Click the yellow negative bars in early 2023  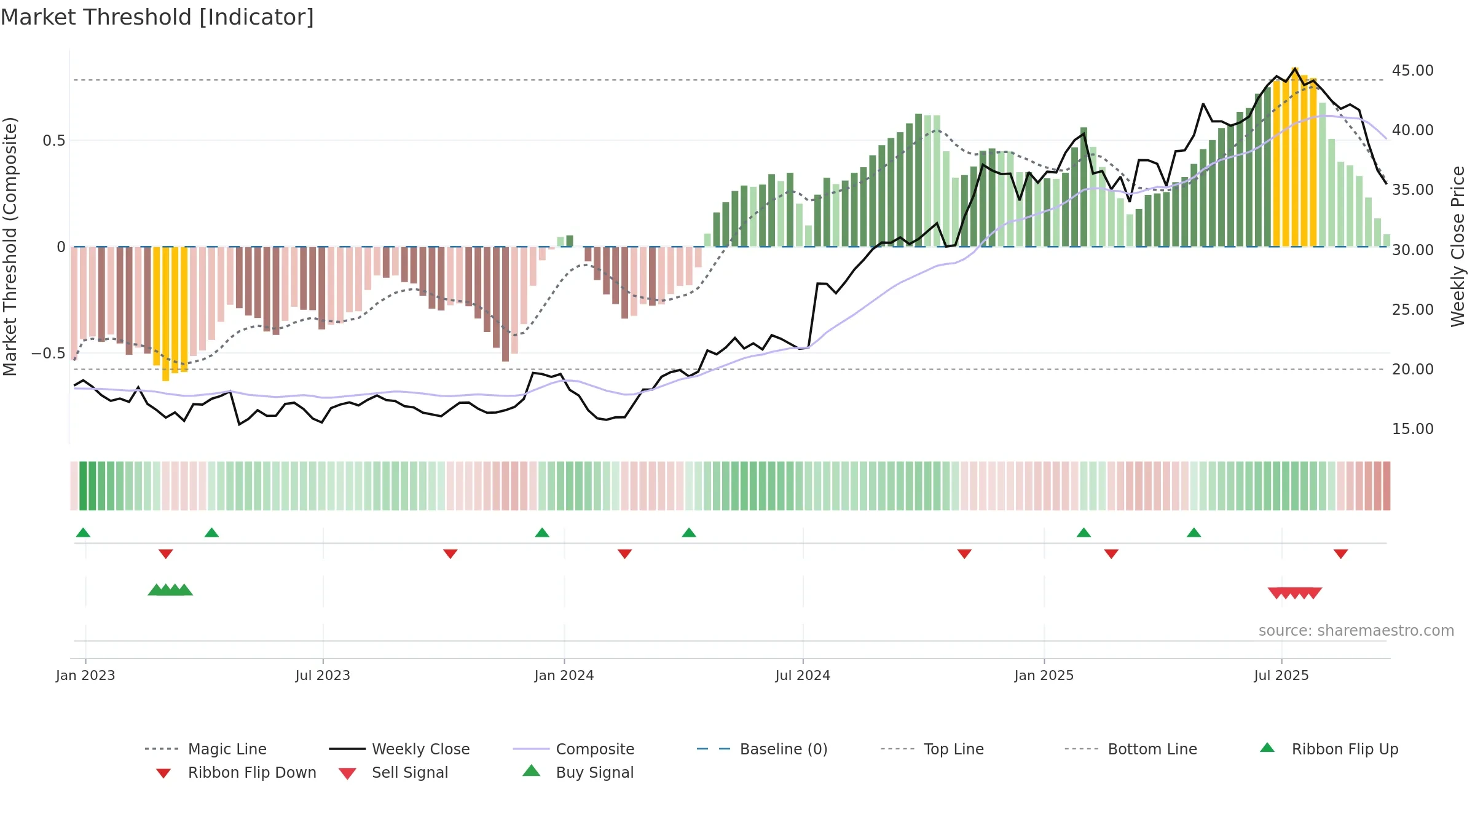tap(170, 314)
